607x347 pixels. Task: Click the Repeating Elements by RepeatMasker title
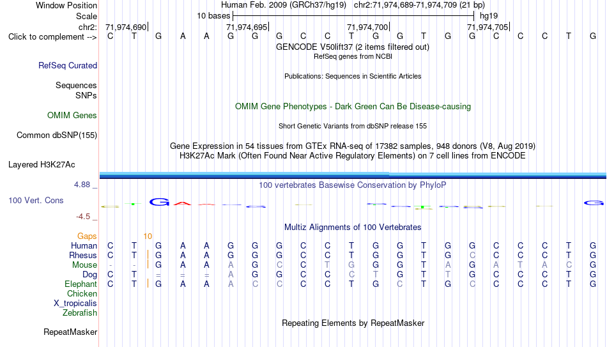[x=353, y=323]
